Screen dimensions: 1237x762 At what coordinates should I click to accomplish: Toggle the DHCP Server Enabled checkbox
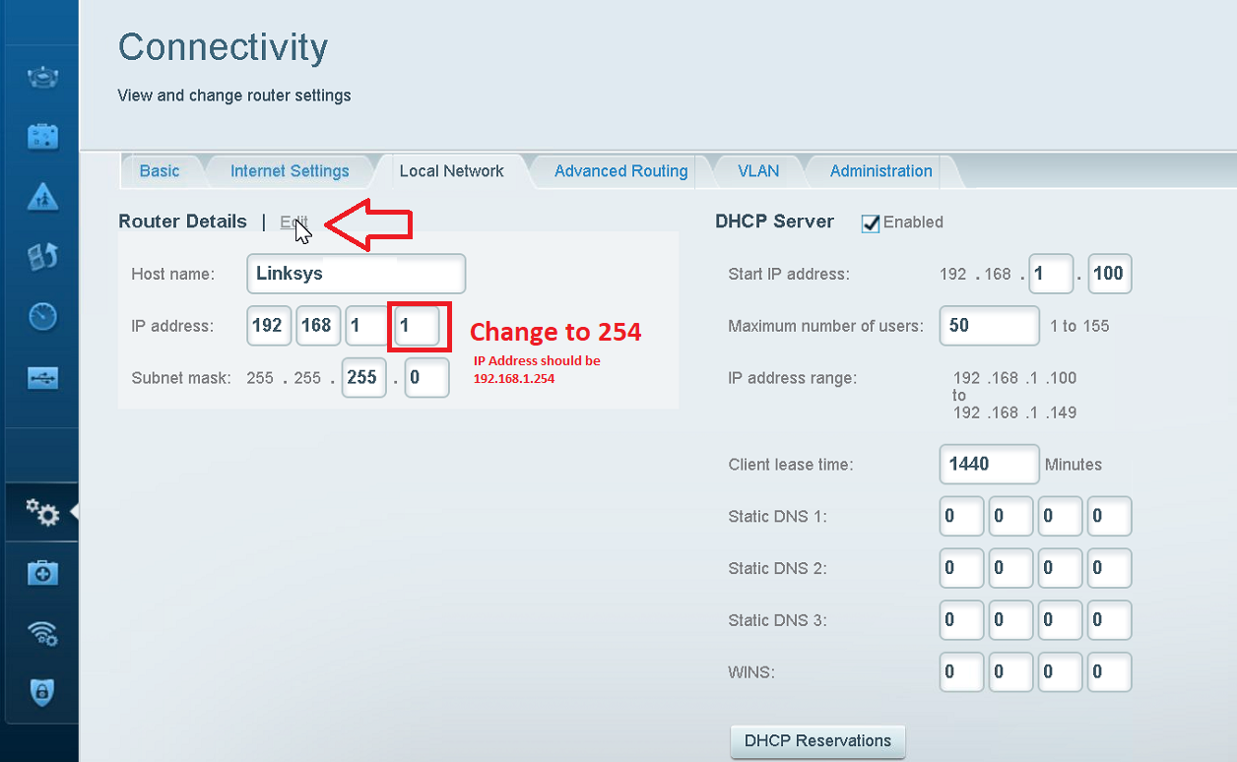pos(871,223)
